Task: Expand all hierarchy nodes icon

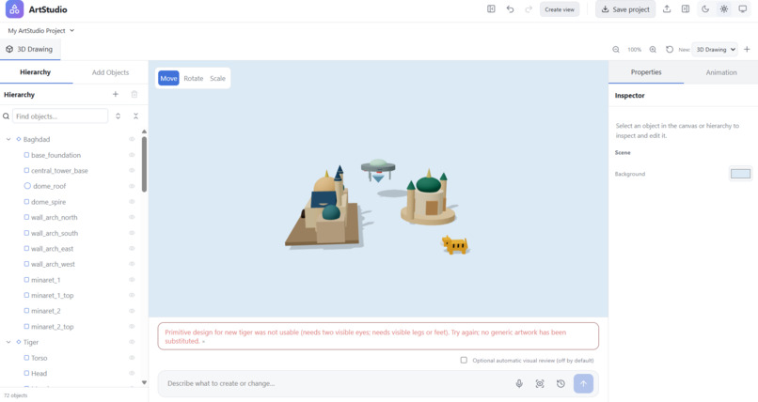Action: pos(118,116)
